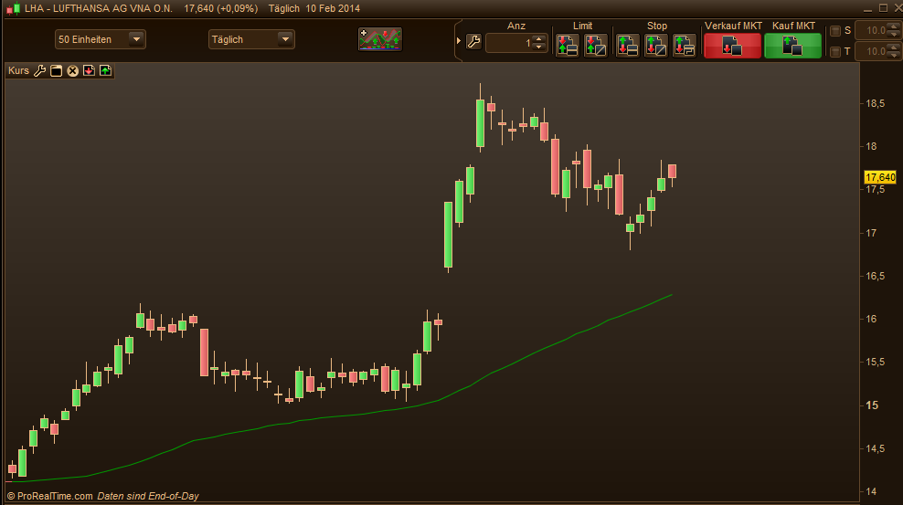Image resolution: width=903 pixels, height=505 pixels.
Task: Click the LHA - LUFTHANSA AG title text
Action: pyautogui.click(x=99, y=8)
